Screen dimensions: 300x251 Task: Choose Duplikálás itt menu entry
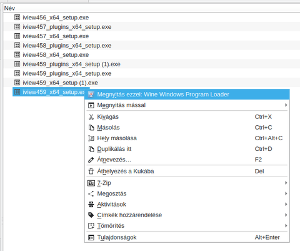point(187,149)
